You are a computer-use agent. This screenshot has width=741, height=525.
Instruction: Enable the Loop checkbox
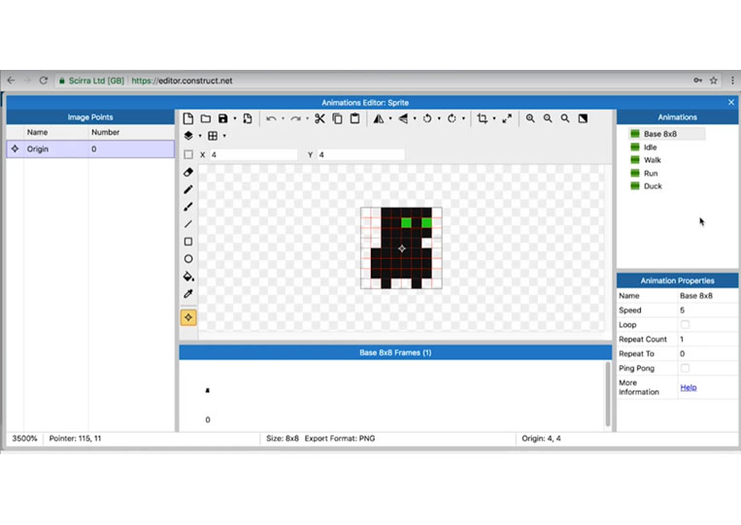click(685, 324)
